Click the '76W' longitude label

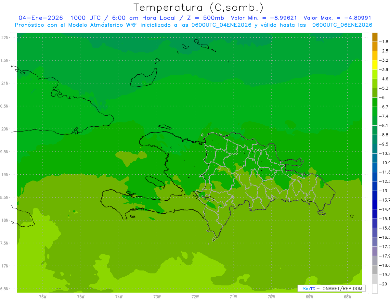43,296
